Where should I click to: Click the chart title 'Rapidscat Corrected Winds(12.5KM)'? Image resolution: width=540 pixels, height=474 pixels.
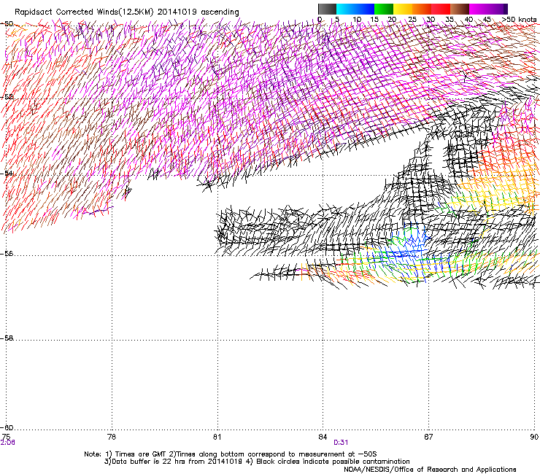84,12
